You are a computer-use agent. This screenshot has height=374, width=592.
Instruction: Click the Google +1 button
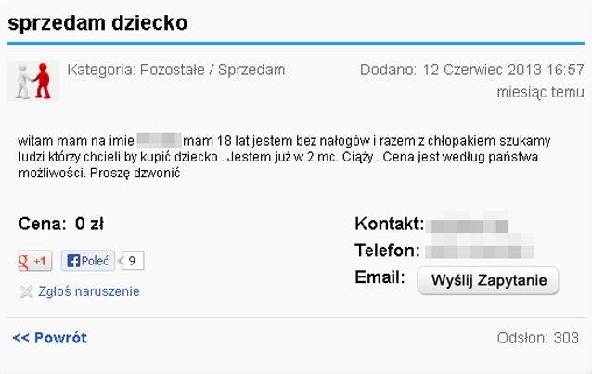[34, 262]
